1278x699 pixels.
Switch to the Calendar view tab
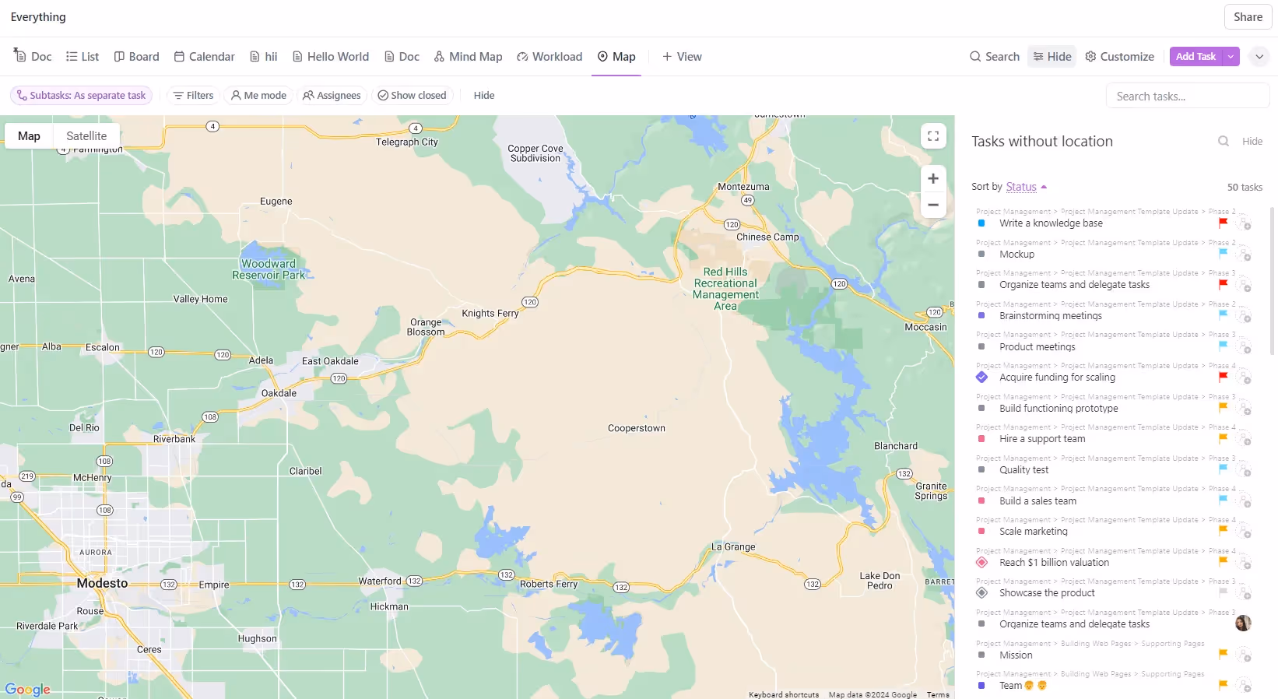pyautogui.click(x=204, y=56)
